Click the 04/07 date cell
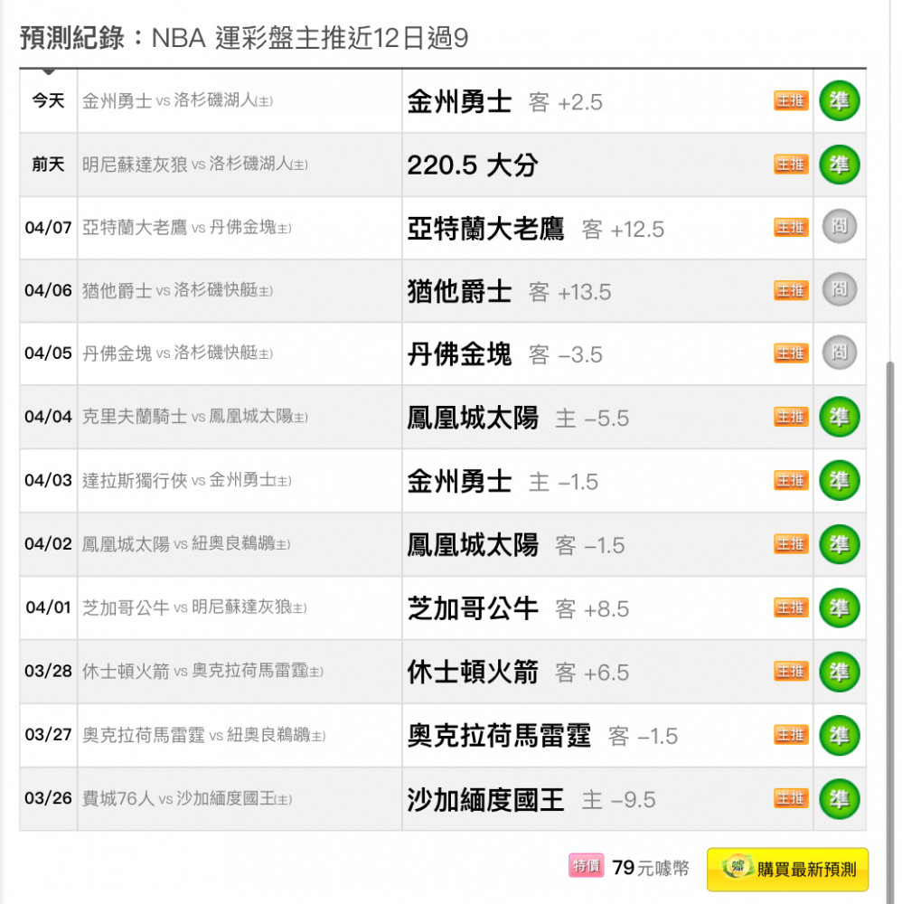Image resolution: width=902 pixels, height=904 pixels. click(49, 227)
